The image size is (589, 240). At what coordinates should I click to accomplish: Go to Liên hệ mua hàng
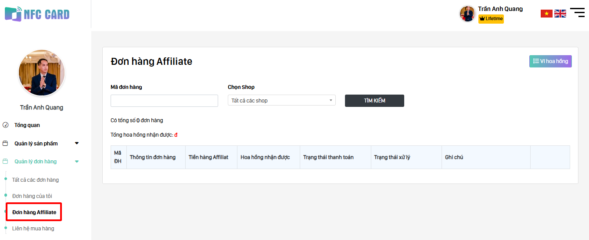click(x=33, y=229)
